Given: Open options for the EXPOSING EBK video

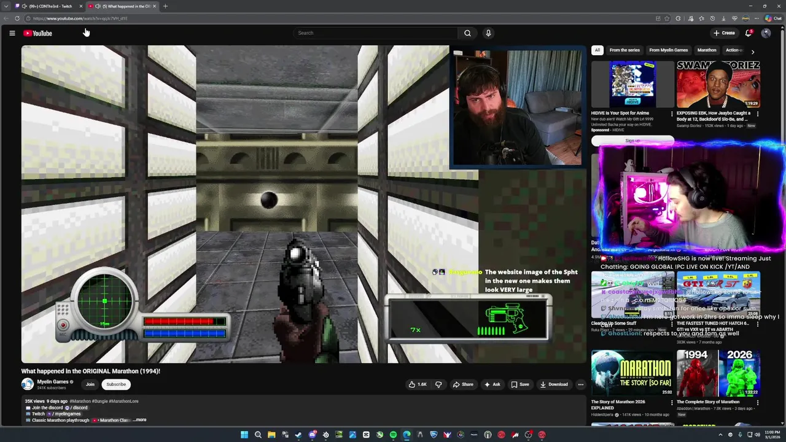Looking at the screenshot, I should pyautogui.click(x=757, y=114).
